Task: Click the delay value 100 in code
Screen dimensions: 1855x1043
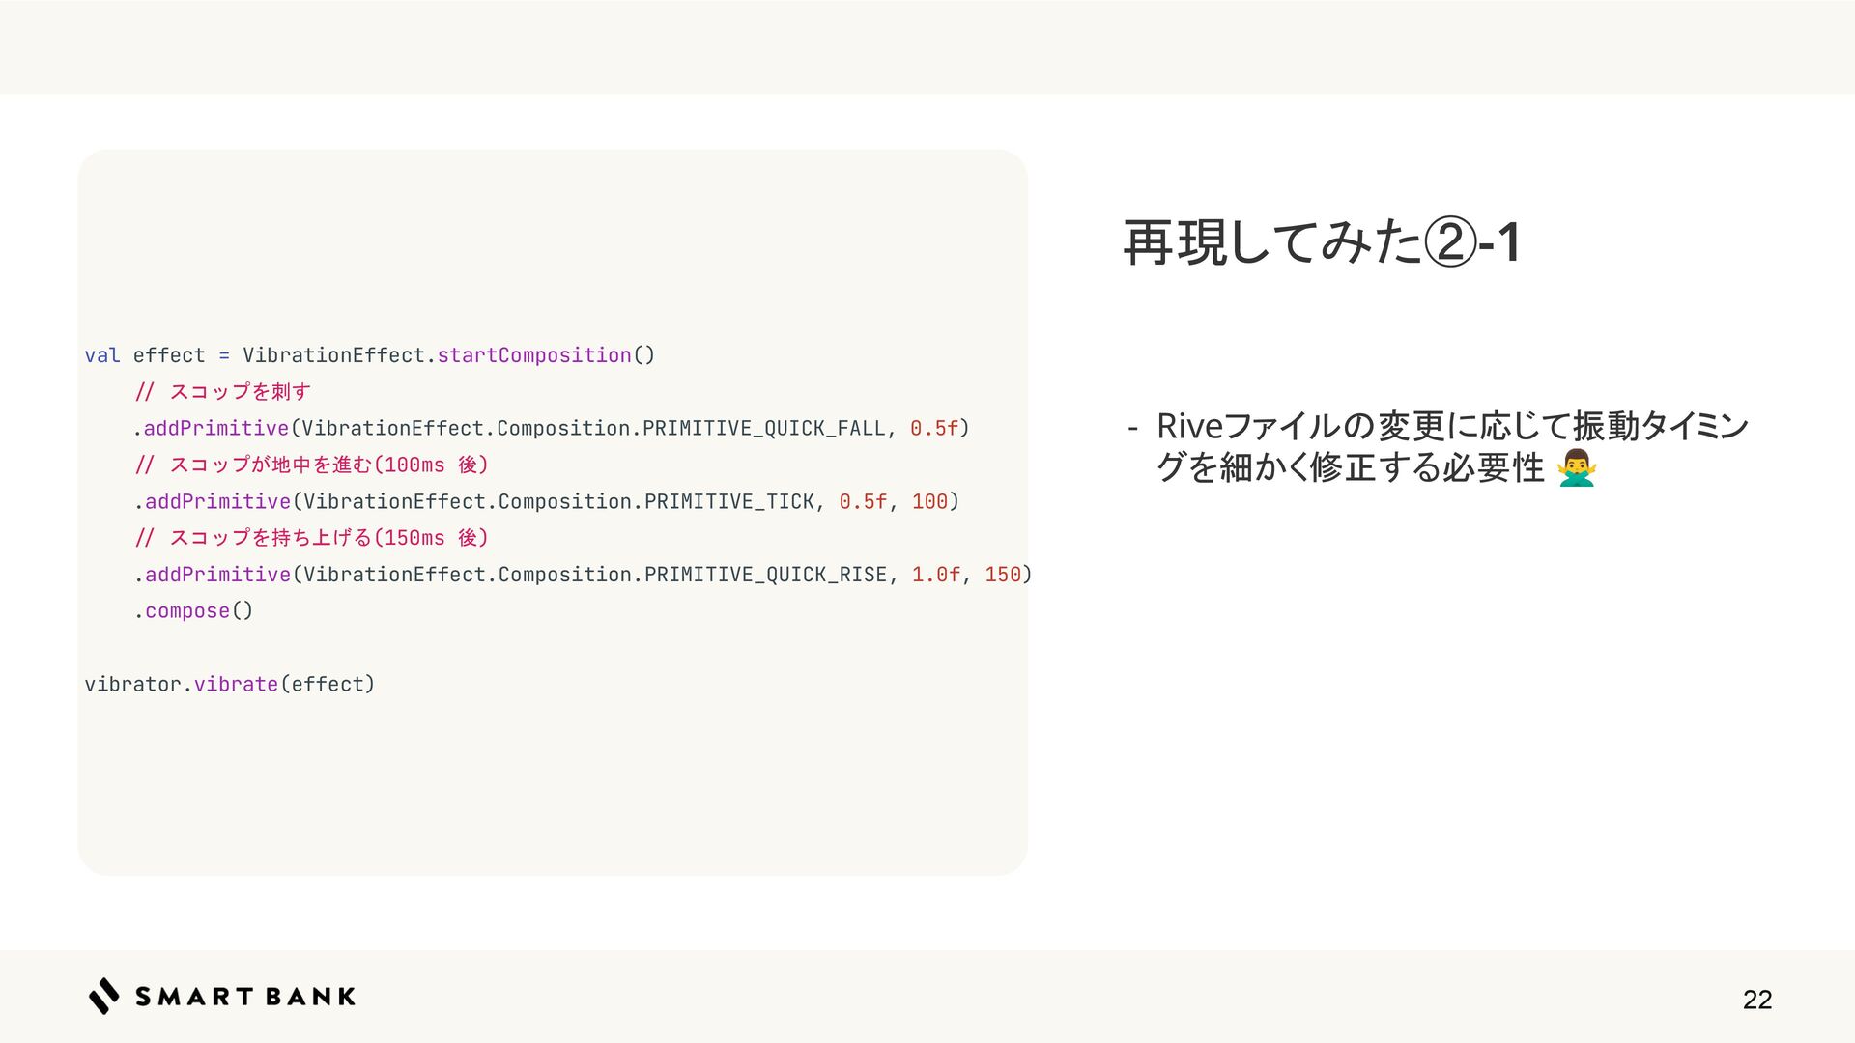Action: (x=929, y=501)
